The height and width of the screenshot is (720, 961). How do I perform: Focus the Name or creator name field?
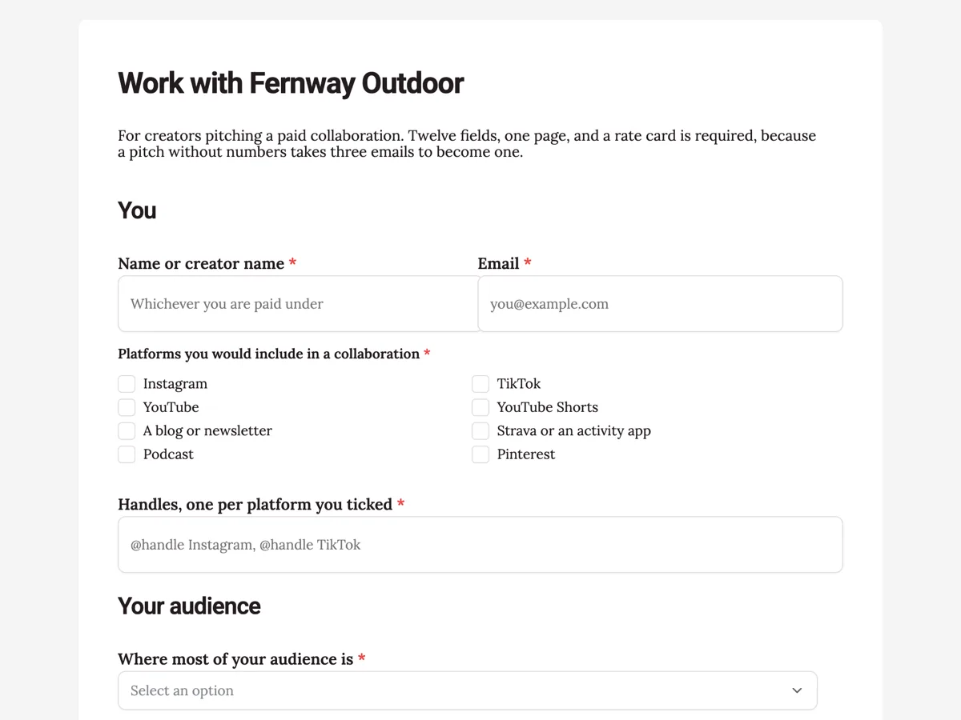pyautogui.click(x=298, y=304)
